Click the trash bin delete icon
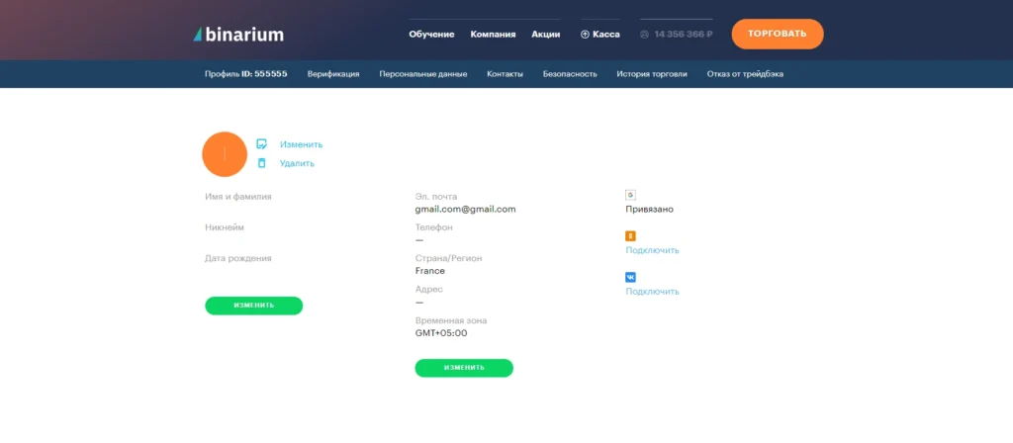 (x=262, y=163)
